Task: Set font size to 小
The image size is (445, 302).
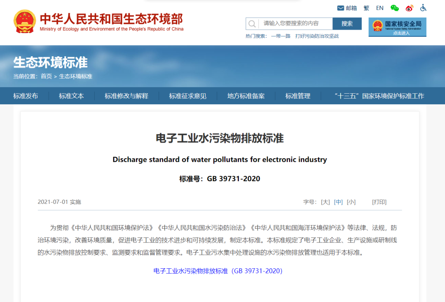Action: [x=351, y=202]
